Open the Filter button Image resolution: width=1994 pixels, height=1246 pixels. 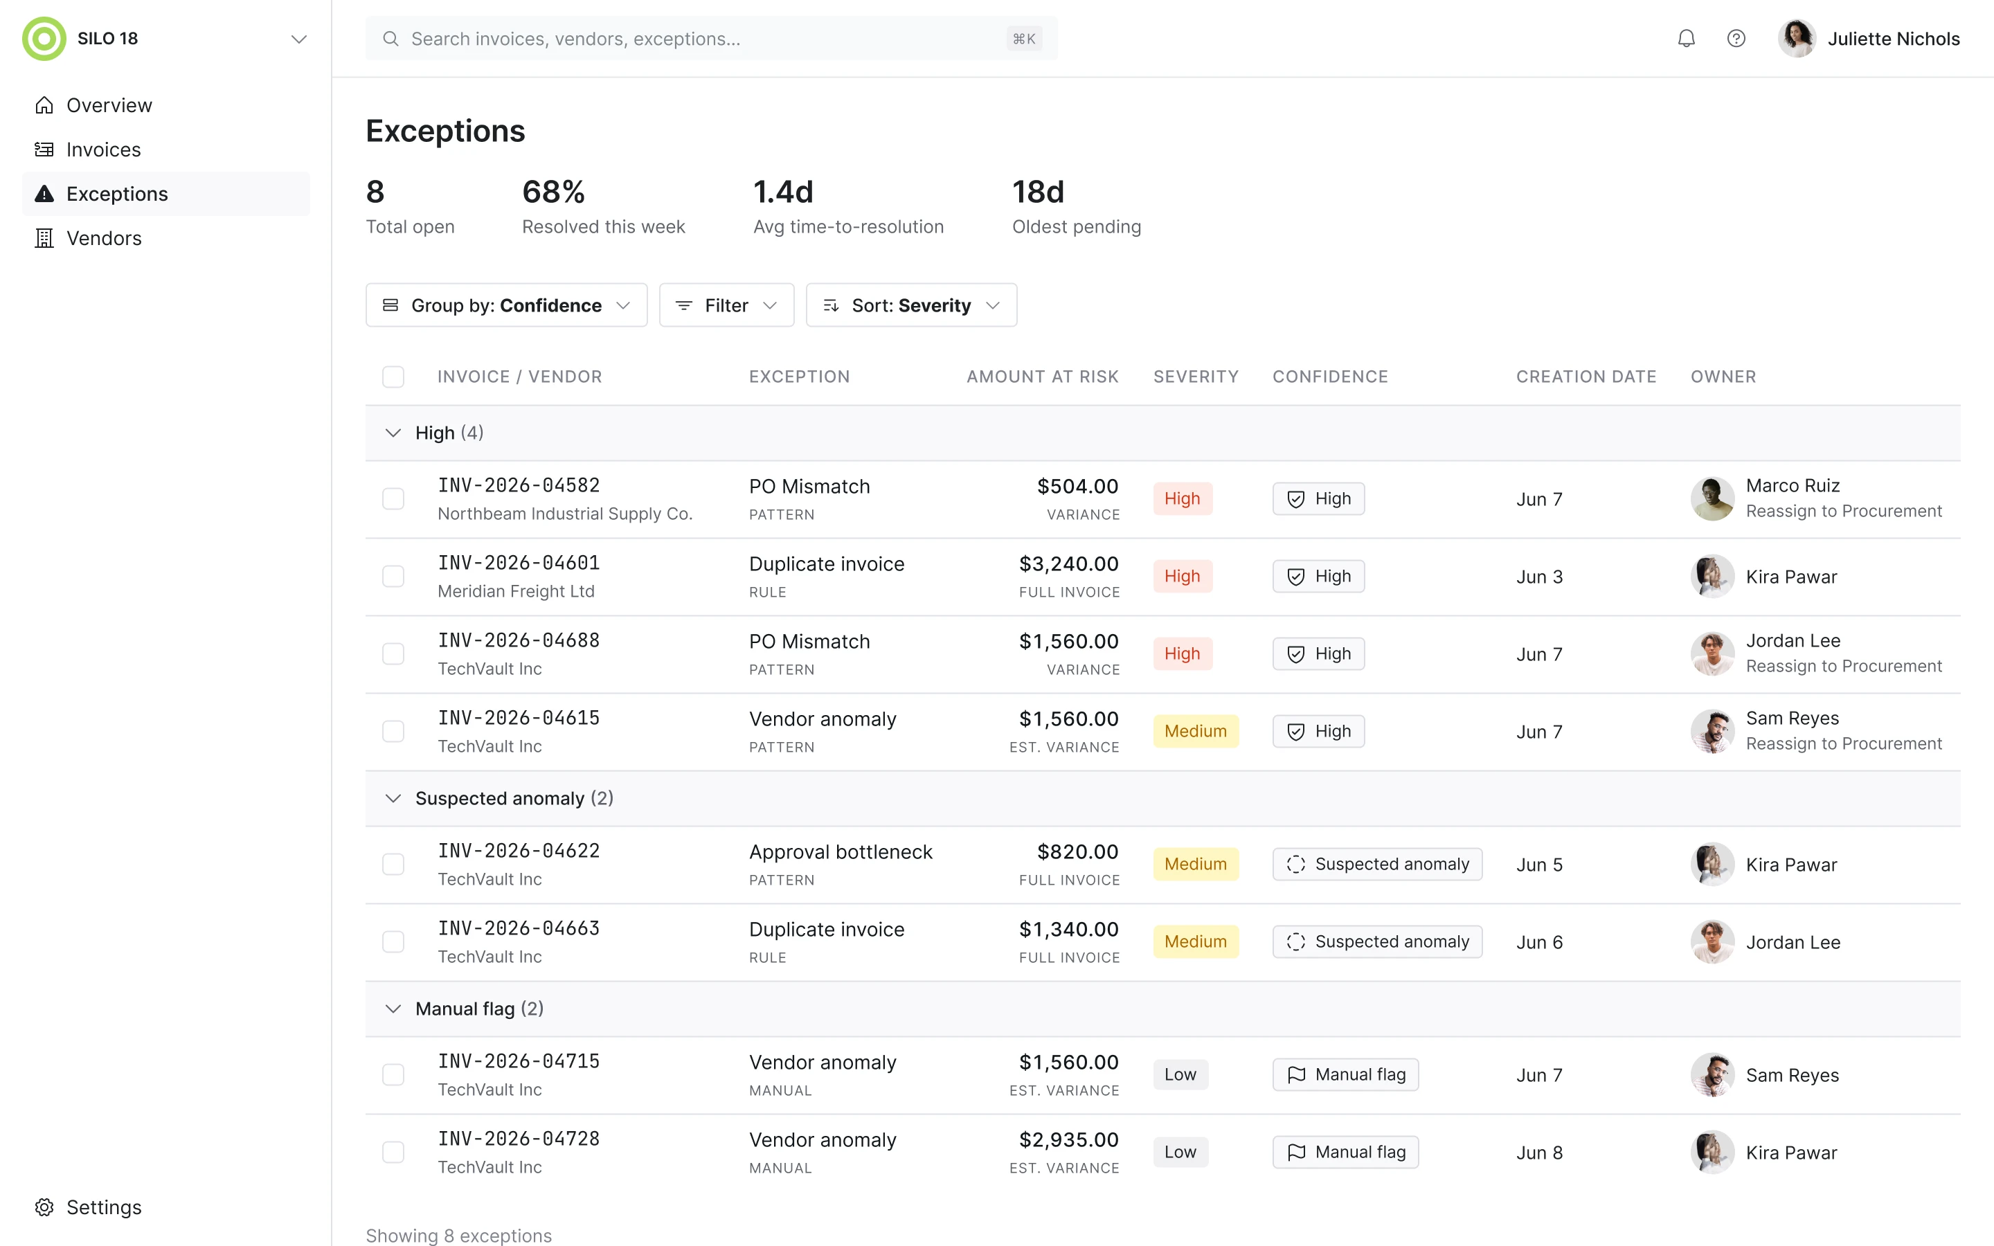pos(727,305)
